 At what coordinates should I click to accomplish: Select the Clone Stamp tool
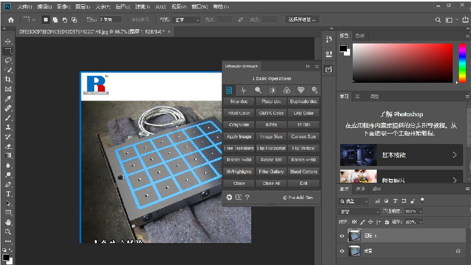pyautogui.click(x=8, y=127)
